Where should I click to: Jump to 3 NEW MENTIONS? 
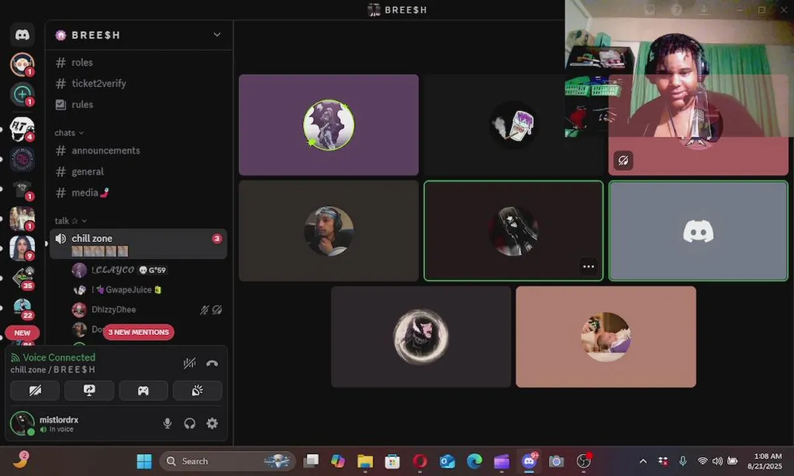(x=138, y=332)
